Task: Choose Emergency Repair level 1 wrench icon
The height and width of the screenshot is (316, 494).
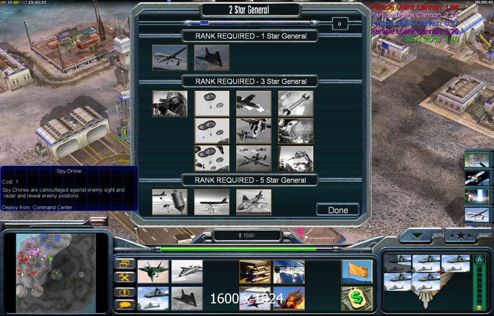Action: pos(296,104)
